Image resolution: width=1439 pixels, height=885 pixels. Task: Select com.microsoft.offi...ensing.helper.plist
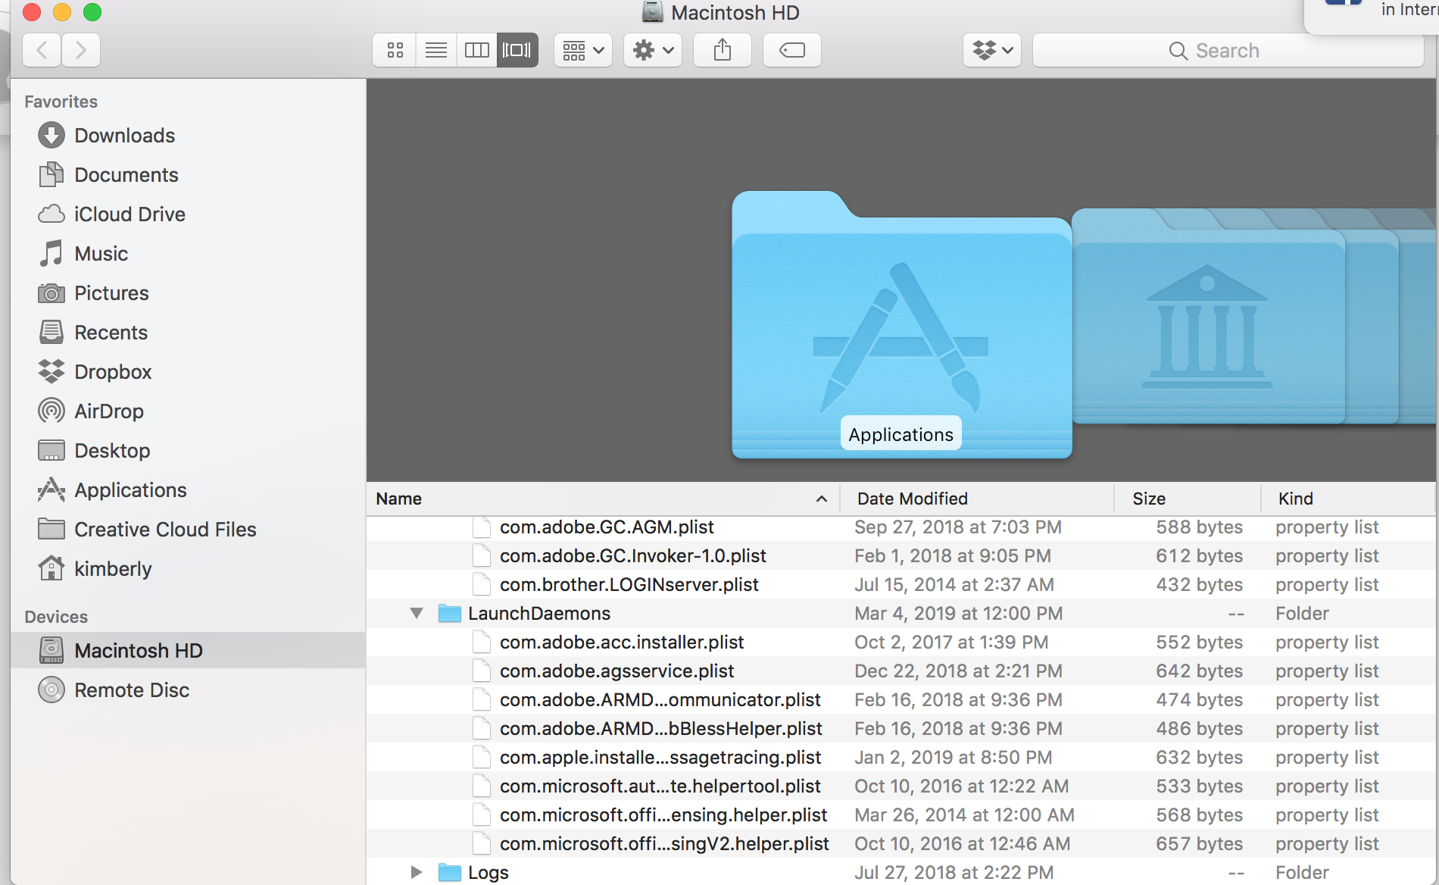pos(901,815)
